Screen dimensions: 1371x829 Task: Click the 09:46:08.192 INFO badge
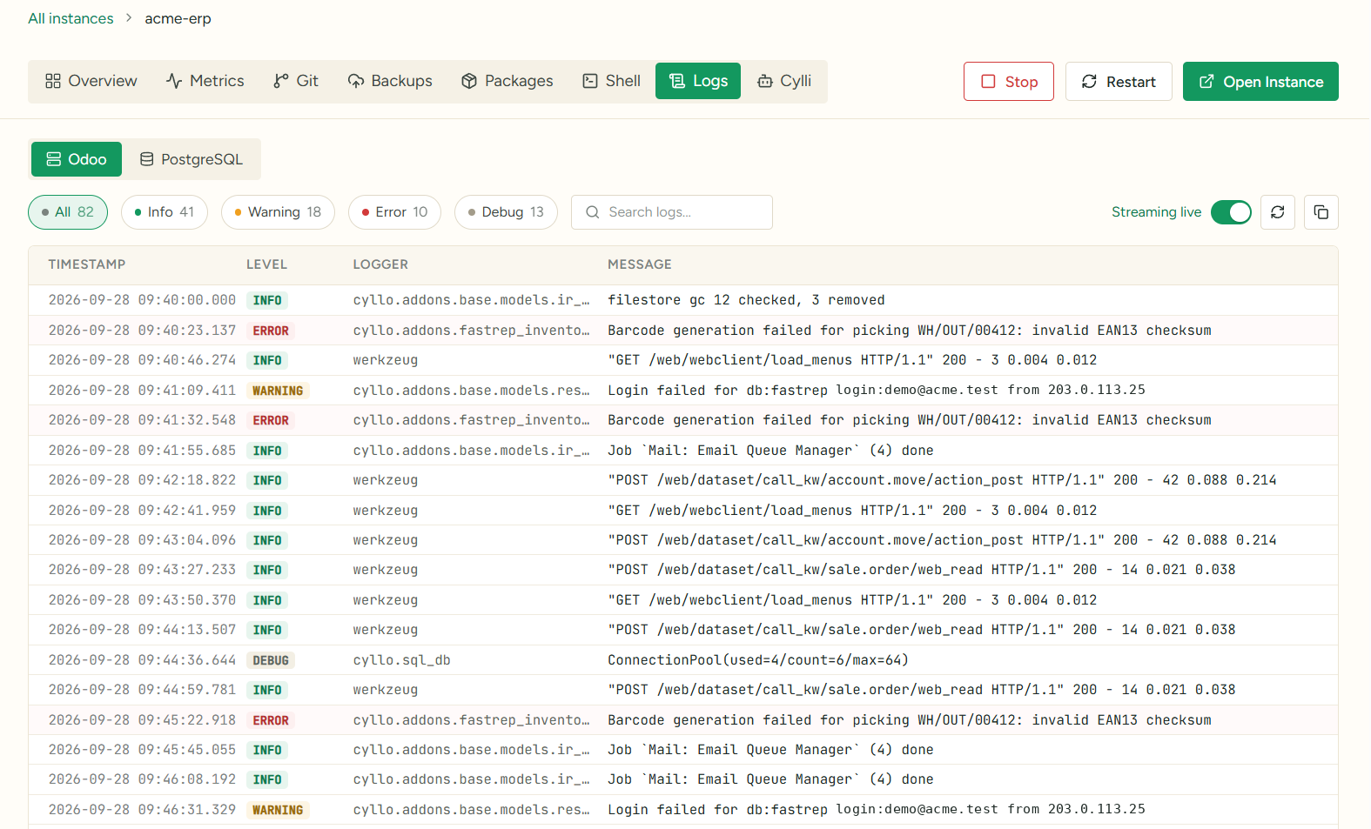pos(267,780)
